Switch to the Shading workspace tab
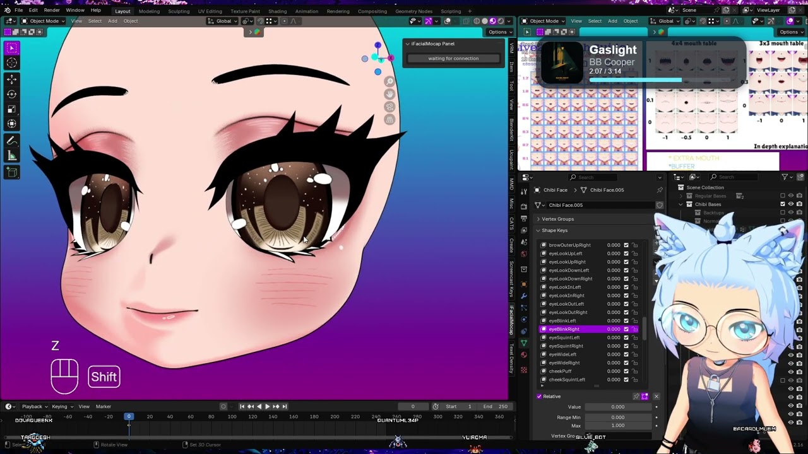 point(277,11)
